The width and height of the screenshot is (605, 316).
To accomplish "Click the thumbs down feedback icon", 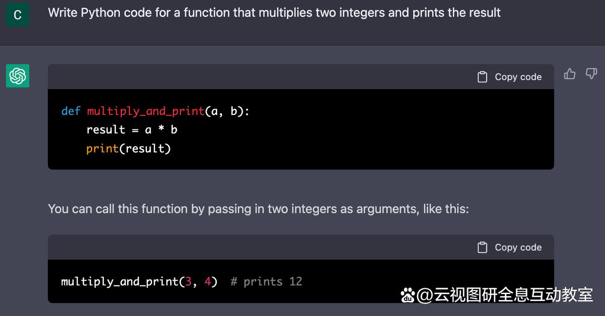I will click(591, 74).
